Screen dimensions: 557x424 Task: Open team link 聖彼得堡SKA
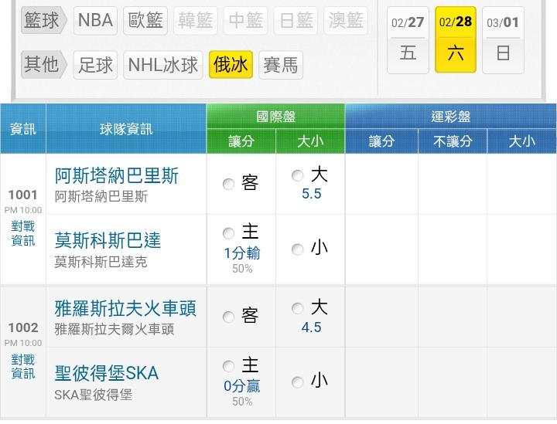pos(107,373)
